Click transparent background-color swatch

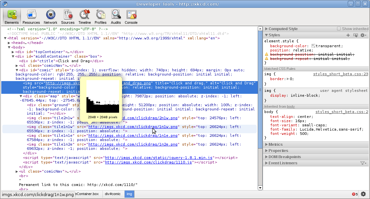point(313,46)
